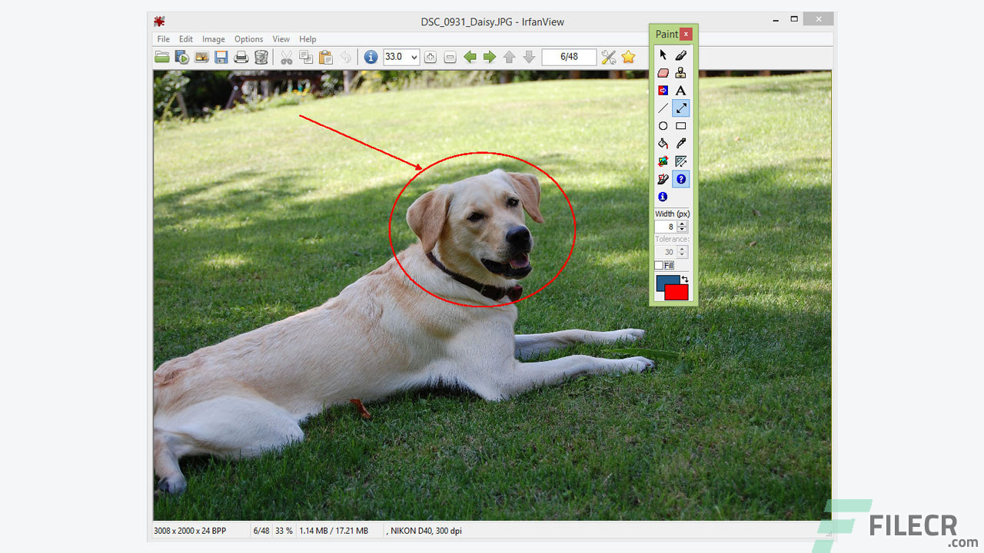Viewport: 984px width, 553px height.
Task: Select the Clone stamp tool in the Paint panel
Action: point(680,73)
